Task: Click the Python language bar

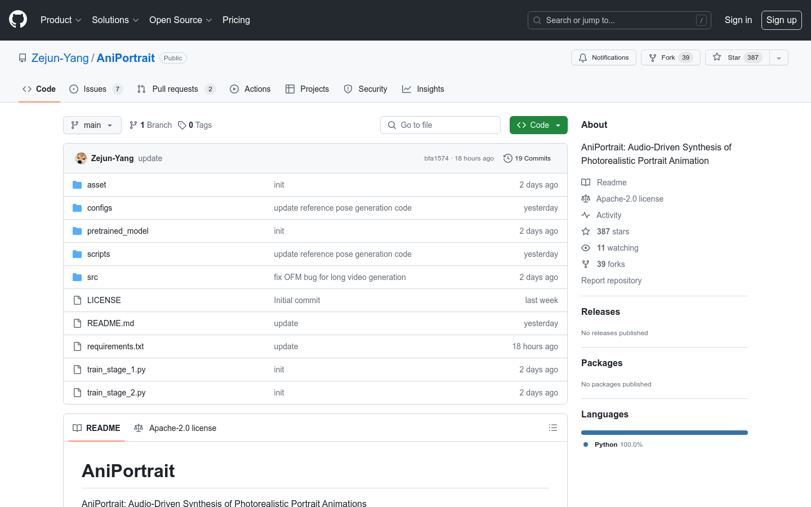Action: tap(665, 433)
